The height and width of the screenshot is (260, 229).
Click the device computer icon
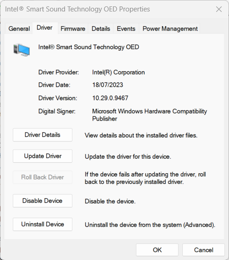click(x=22, y=50)
